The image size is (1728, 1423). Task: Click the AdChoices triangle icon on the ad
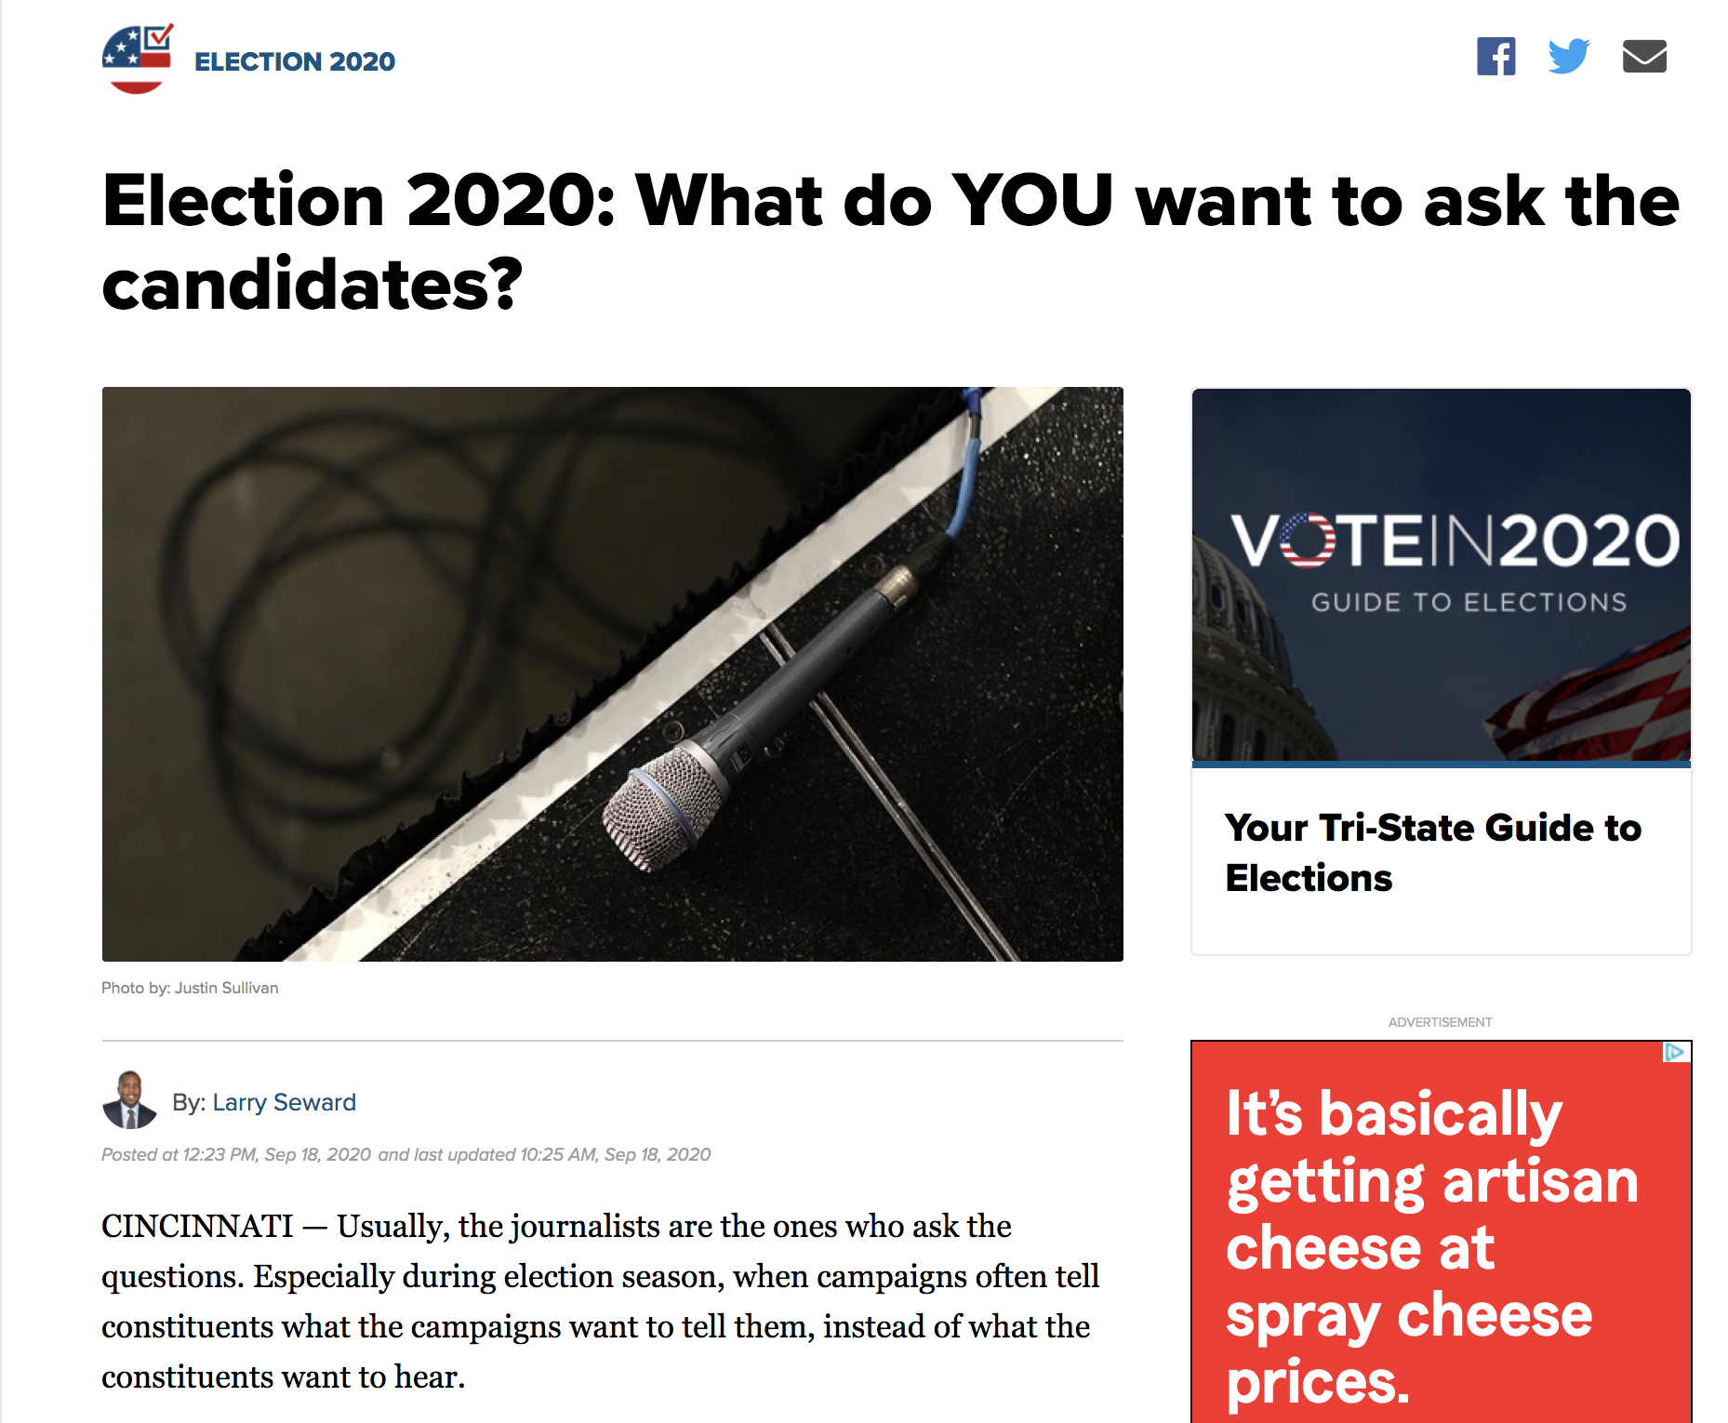click(1675, 1052)
